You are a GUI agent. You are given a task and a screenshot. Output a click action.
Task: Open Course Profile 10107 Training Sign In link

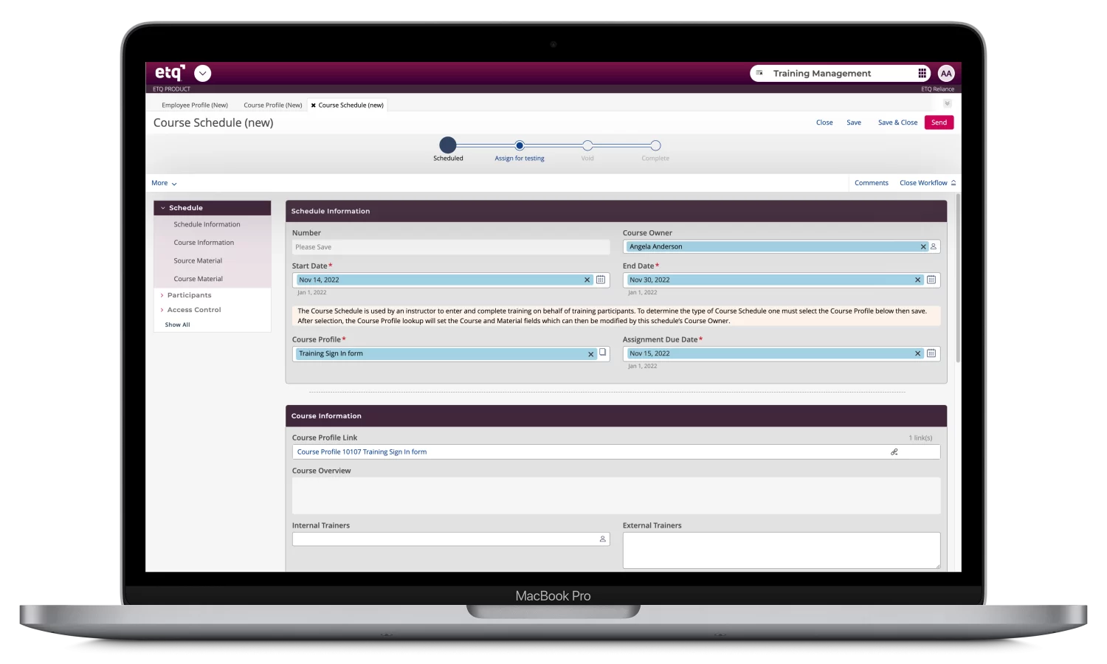coord(362,452)
